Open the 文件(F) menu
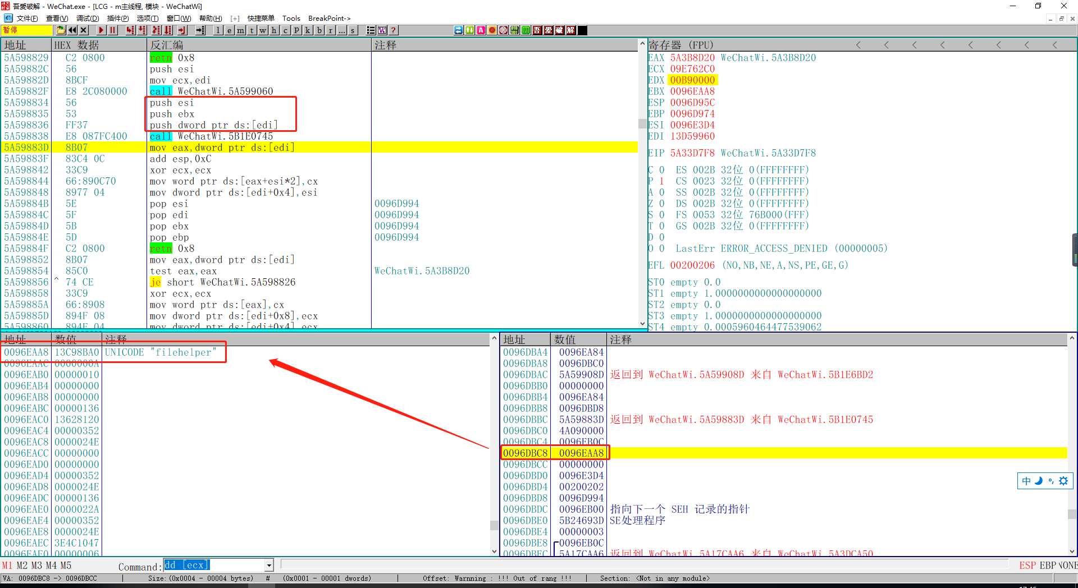Viewport: 1078px width, 588px height. (x=27, y=19)
